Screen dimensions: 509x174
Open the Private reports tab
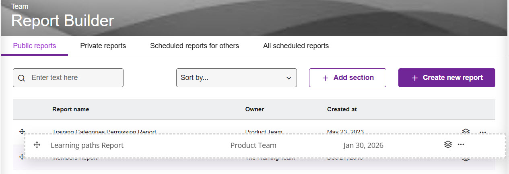(x=103, y=46)
